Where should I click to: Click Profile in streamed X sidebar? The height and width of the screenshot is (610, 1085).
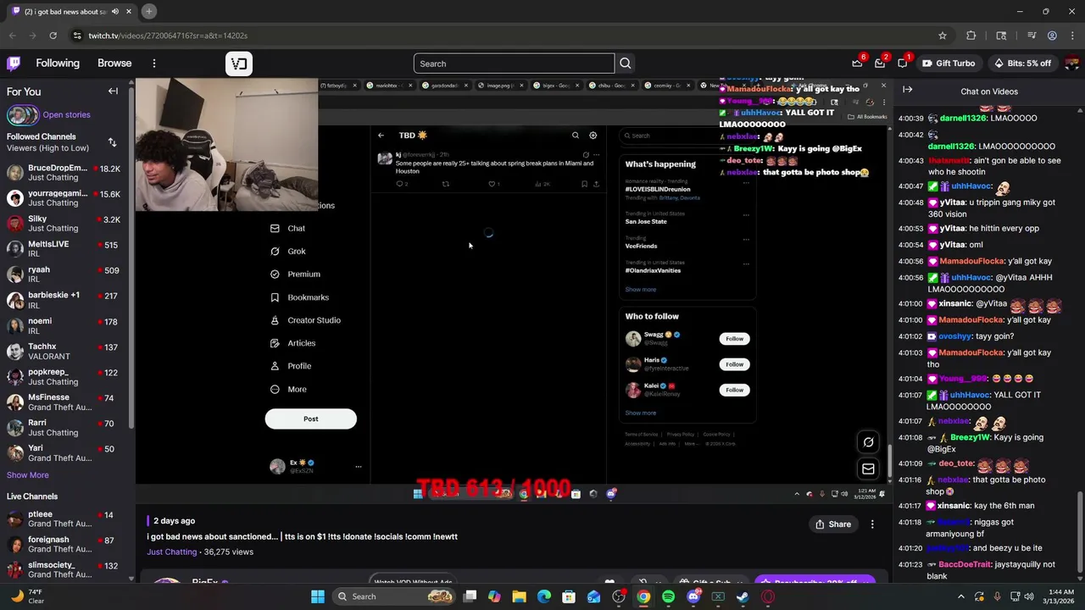tap(291, 366)
